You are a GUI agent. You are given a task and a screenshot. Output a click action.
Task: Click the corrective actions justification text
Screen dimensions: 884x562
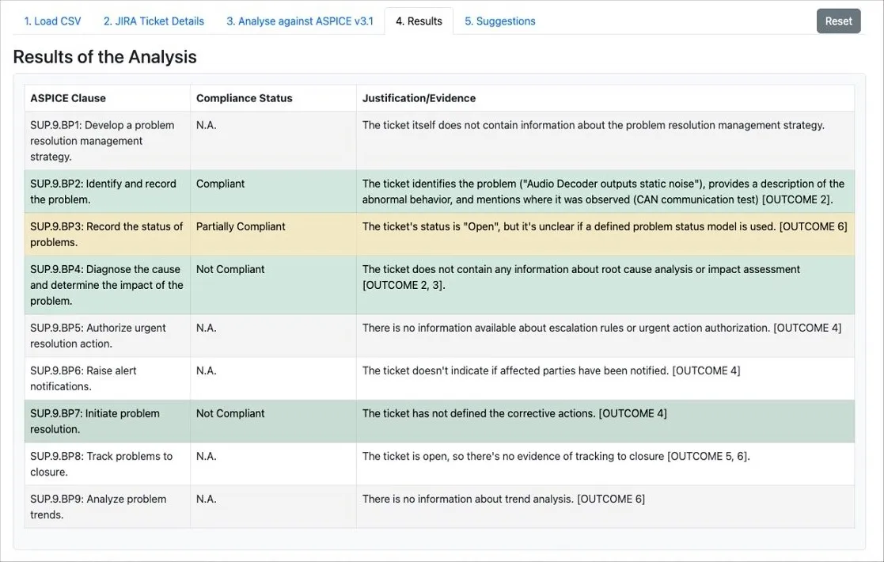[514, 414]
